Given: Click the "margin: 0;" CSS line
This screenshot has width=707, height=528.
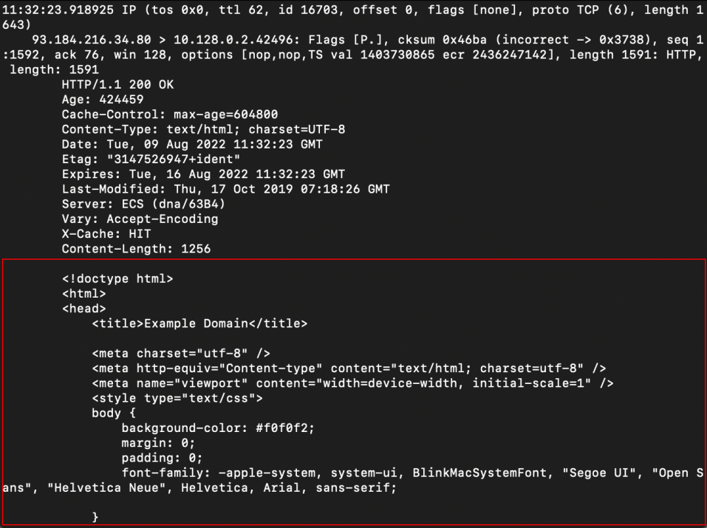Looking at the screenshot, I should [155, 443].
